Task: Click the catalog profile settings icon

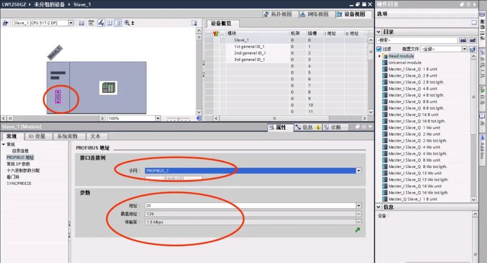Action: click(x=473, y=49)
